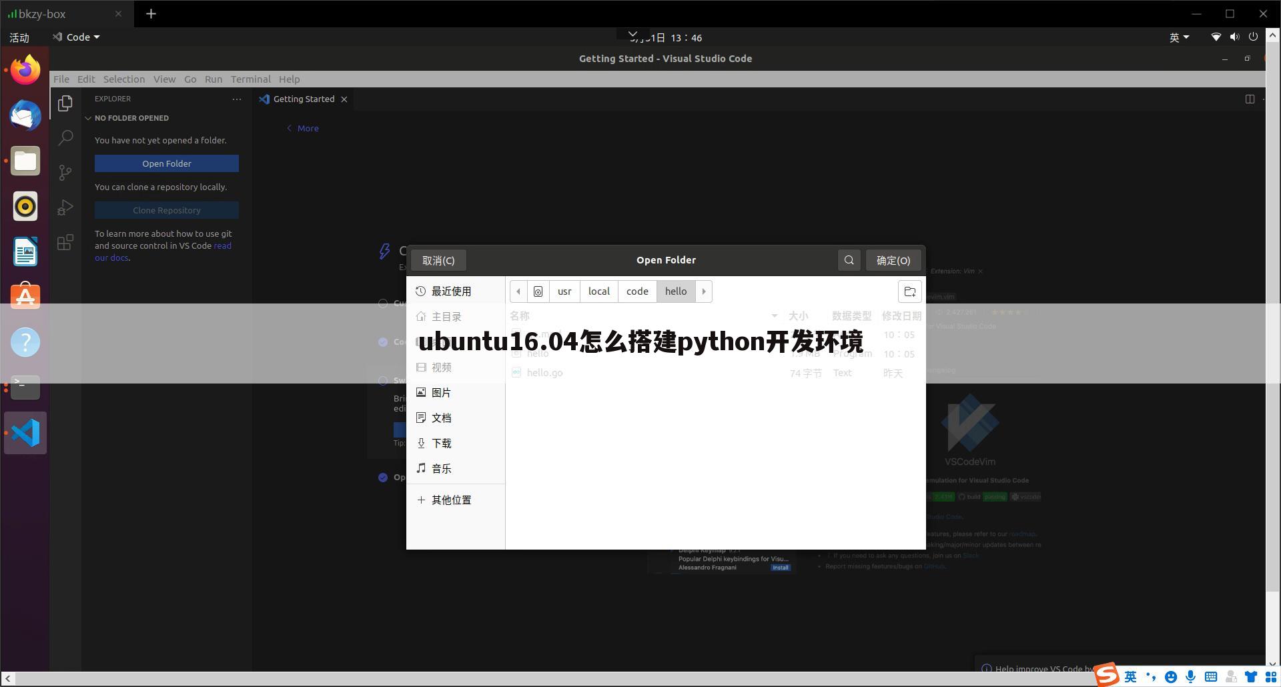Screen dimensions: 1281x687
Task: Open the Explorer view in the activity bar
Action: pos(65,103)
